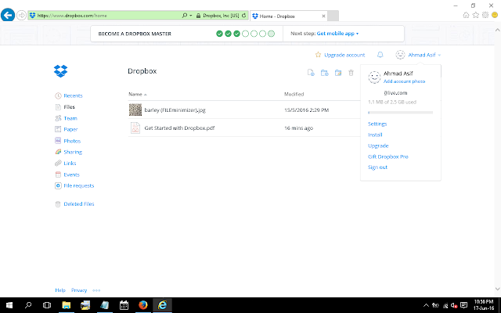
Task: Choose Gift Dropbox Pro
Action: [x=388, y=156]
